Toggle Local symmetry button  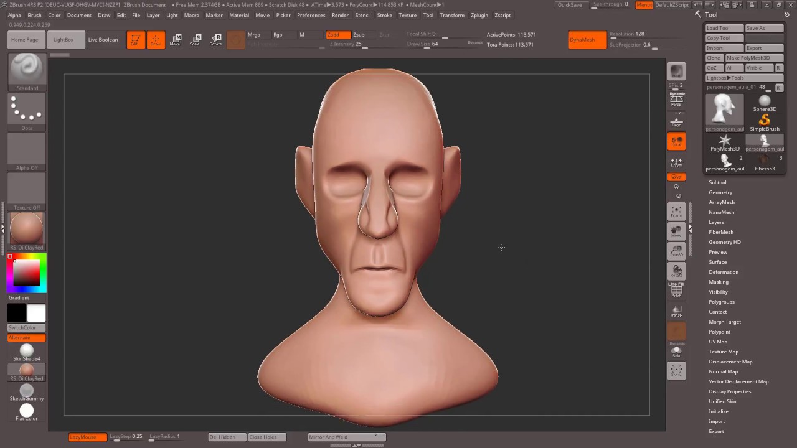pyautogui.click(x=676, y=142)
